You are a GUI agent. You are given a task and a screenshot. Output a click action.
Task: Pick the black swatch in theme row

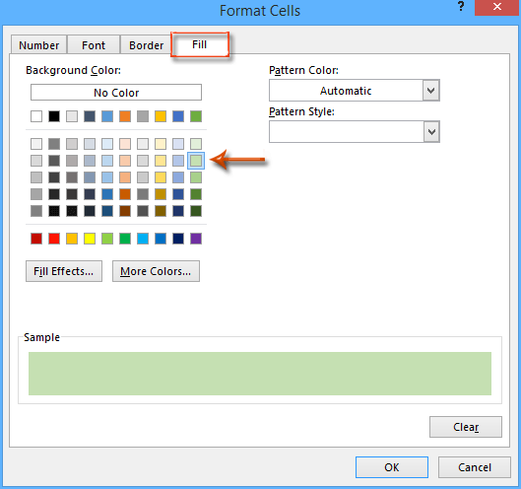click(54, 116)
